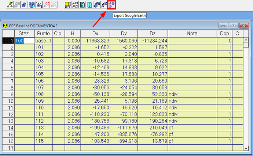Viewport: 253px width, 156px height.
Task: Click the Nota cell of point 113
Action: pyautogui.click(x=192, y=127)
